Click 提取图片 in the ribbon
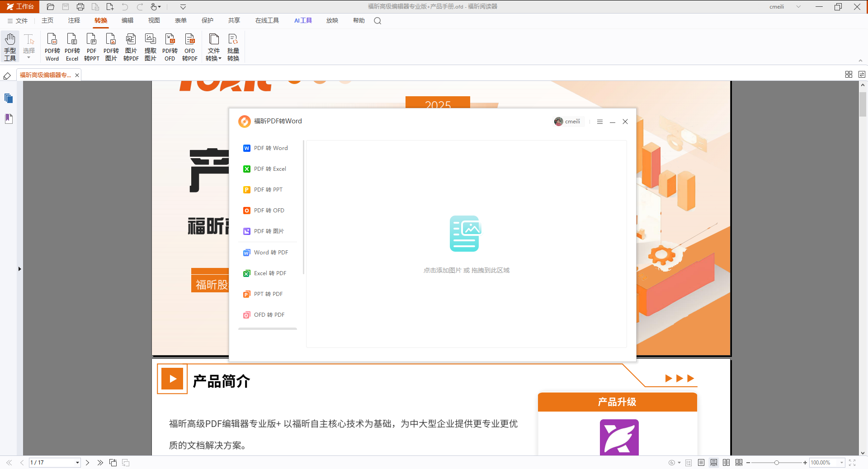The height and width of the screenshot is (469, 868). (150, 47)
